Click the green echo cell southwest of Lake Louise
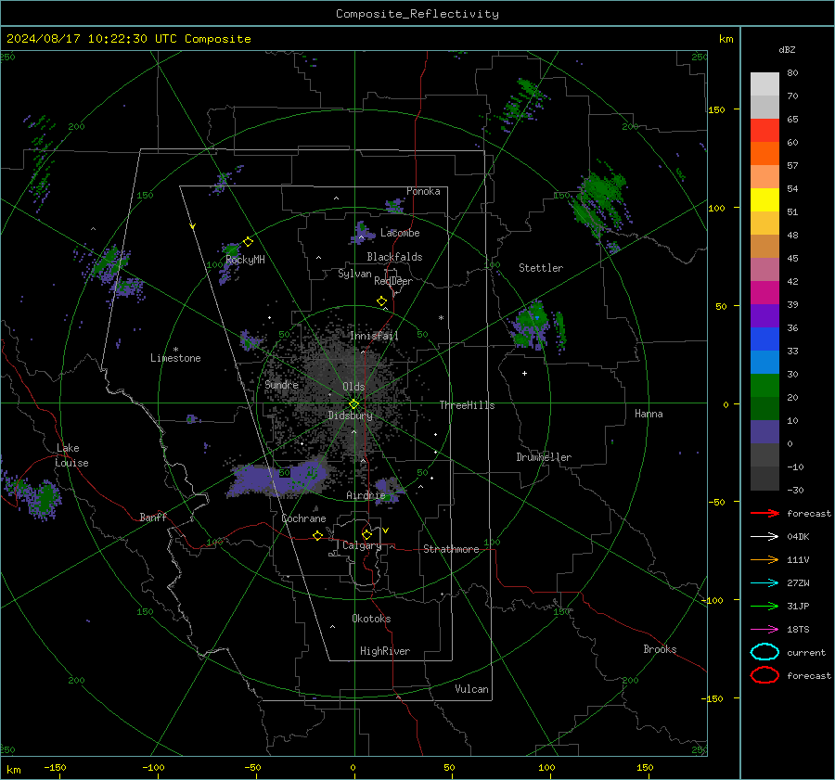The width and height of the screenshot is (835, 780). pyautogui.click(x=46, y=497)
